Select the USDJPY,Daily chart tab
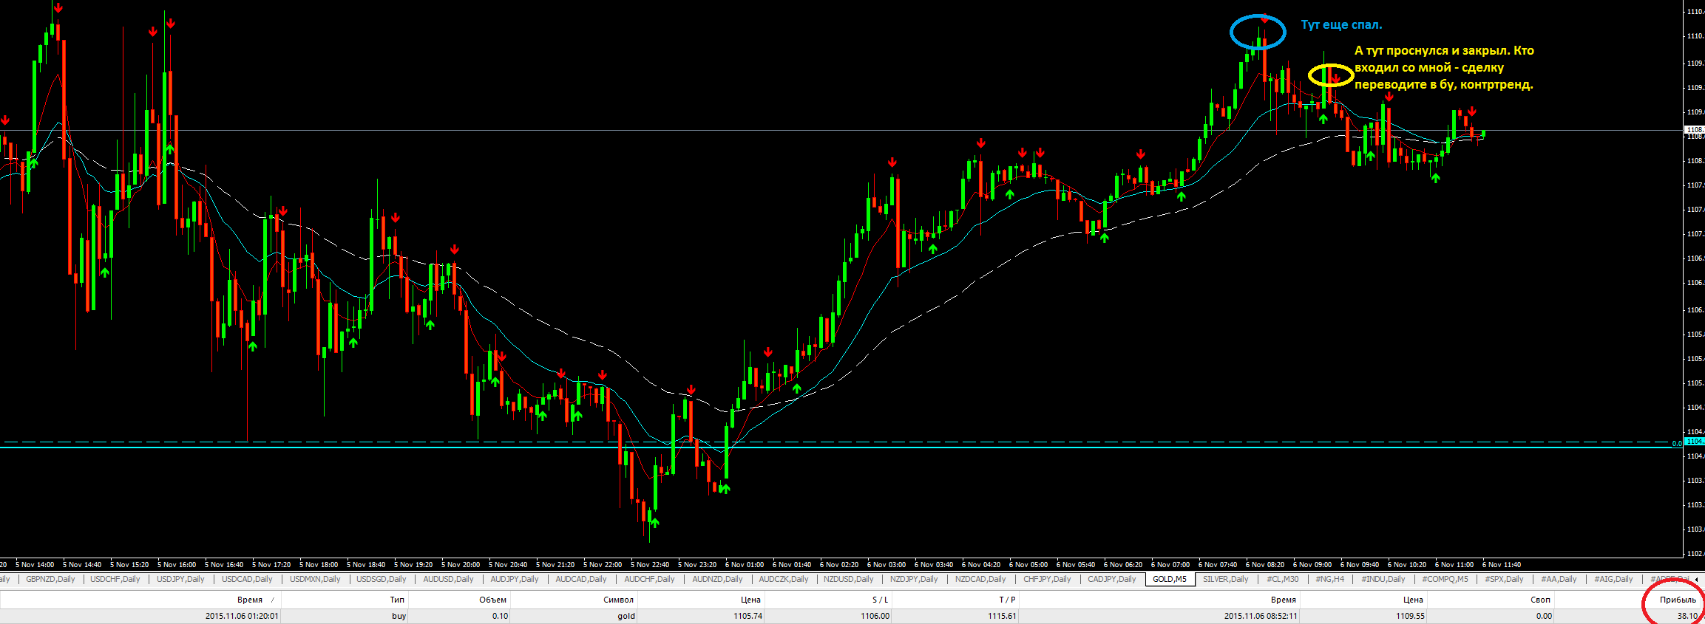Viewport: 1705px width, 624px height. click(180, 580)
